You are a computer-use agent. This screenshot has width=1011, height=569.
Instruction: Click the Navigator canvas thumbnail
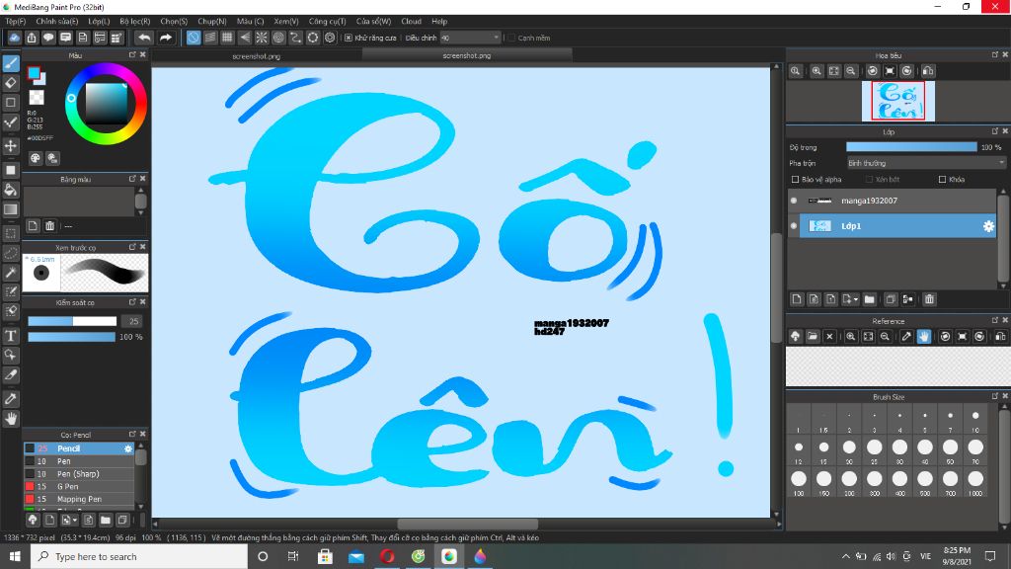coord(898,101)
